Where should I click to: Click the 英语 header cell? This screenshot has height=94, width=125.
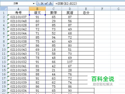70,13
